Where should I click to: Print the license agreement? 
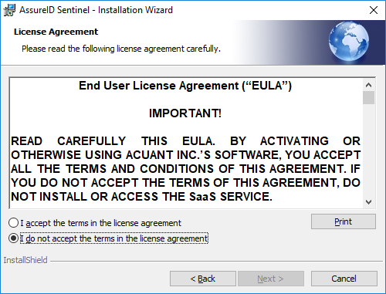[x=344, y=221]
